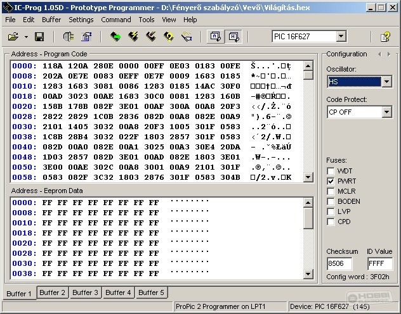Open the Buffer menu

(51, 20)
